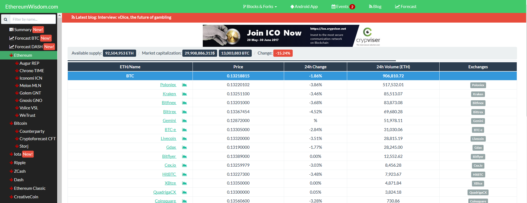
Task: Open the Poloniex chart icon
Action: click(185, 85)
